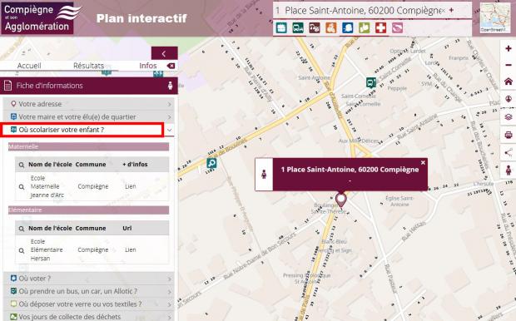Image resolution: width=516 pixels, height=321 pixels.
Task: Print the map via printer icon
Action: pos(509,135)
